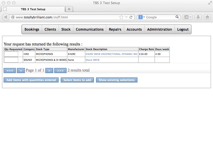Click the search magnifier icon
The image size is (213, 152).
(177, 17)
